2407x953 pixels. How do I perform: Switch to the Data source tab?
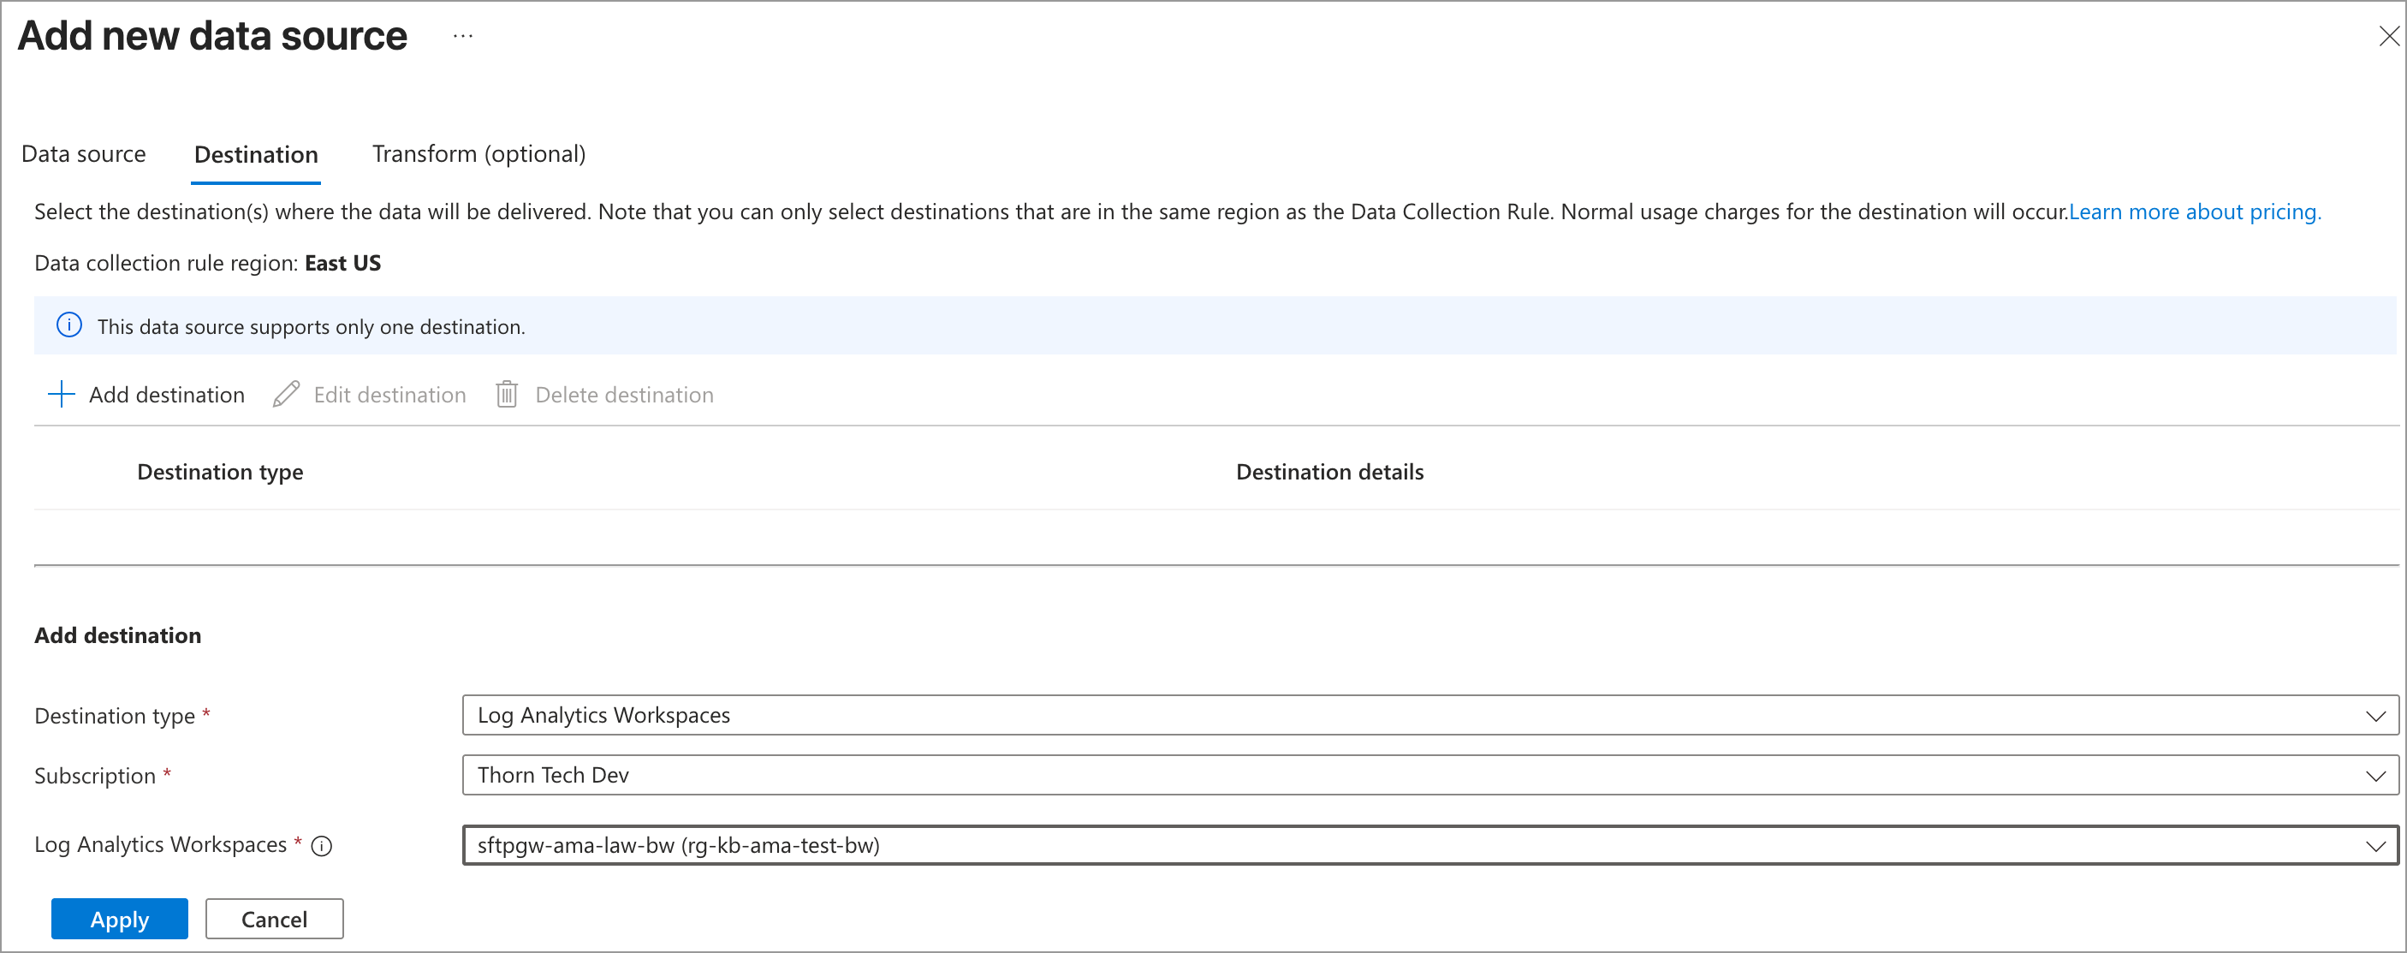pyautogui.click(x=83, y=154)
